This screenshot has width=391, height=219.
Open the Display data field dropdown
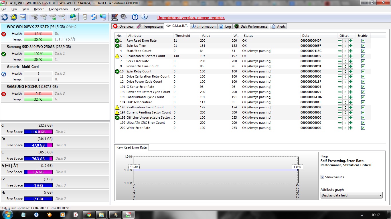click(351, 195)
